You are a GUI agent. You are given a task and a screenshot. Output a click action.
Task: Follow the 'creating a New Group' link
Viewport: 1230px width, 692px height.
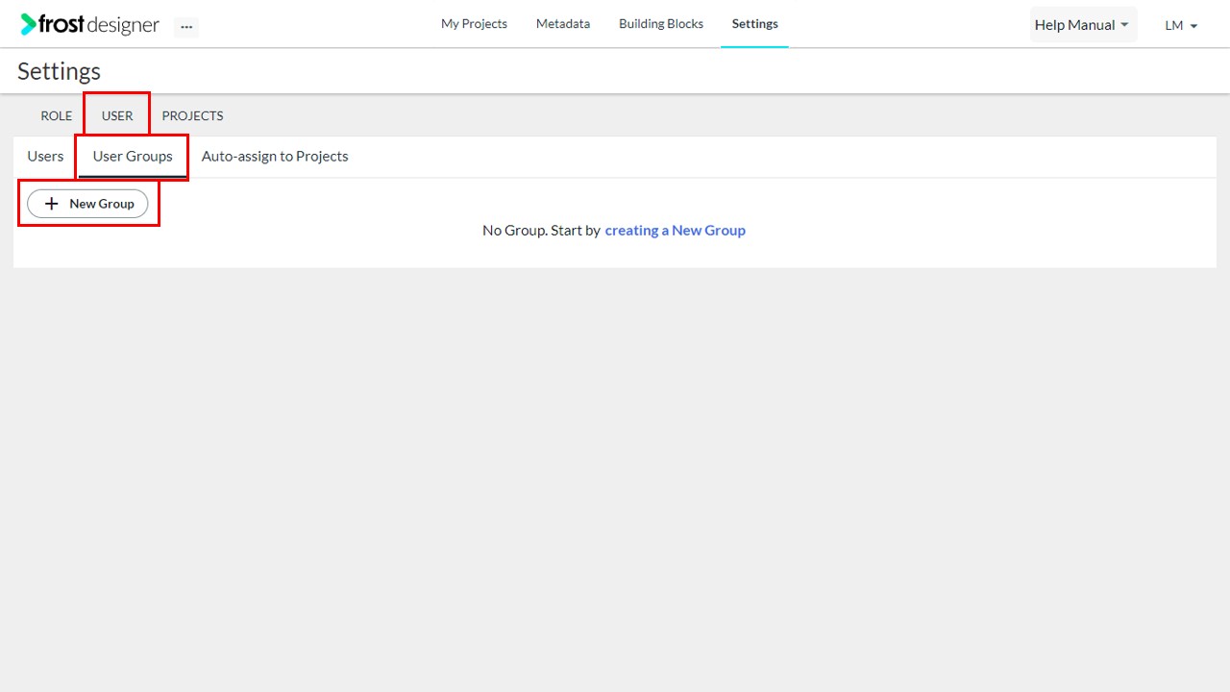pyautogui.click(x=675, y=231)
